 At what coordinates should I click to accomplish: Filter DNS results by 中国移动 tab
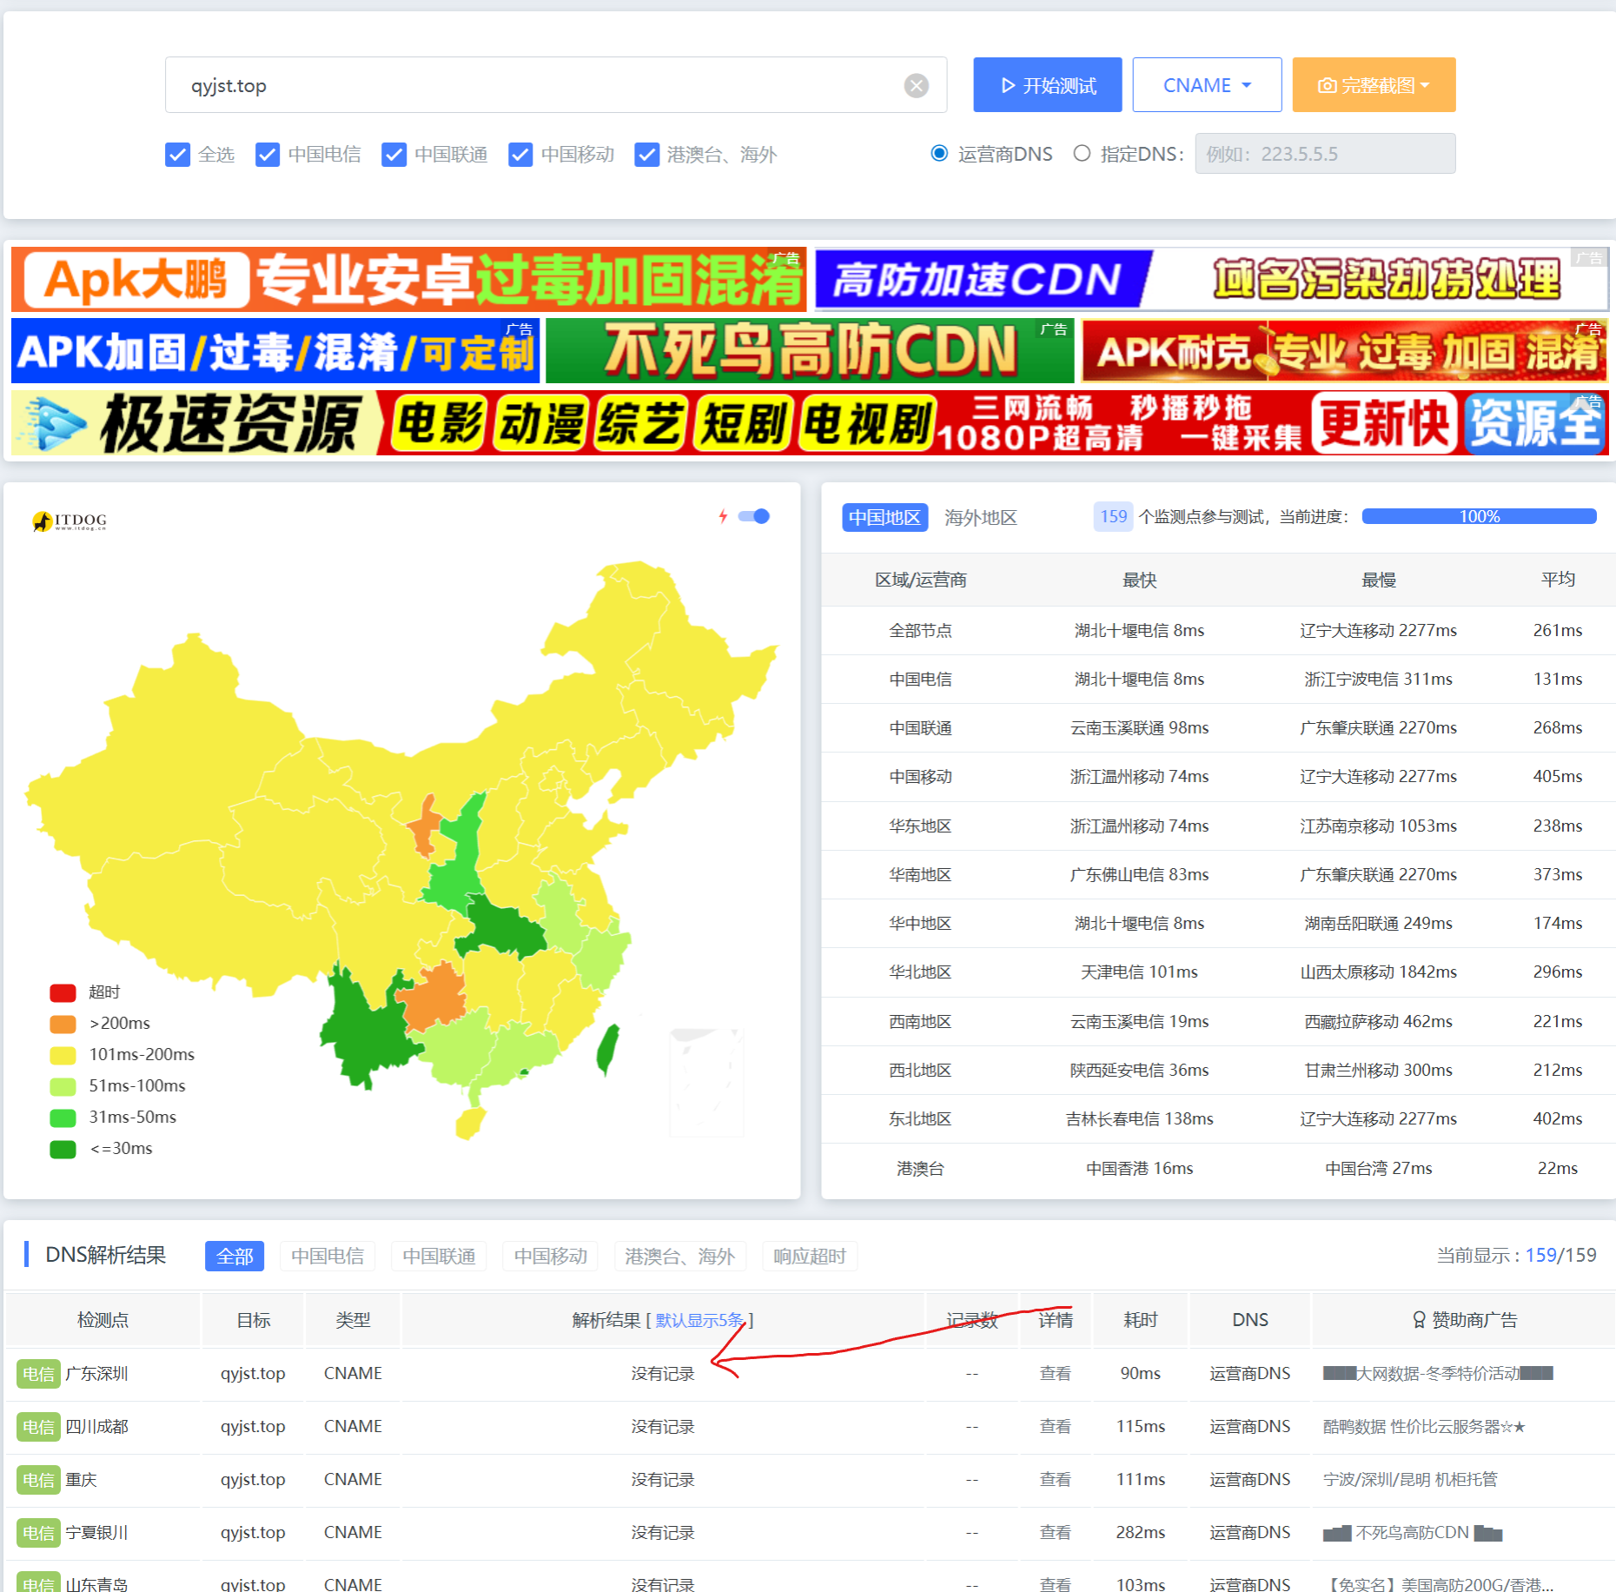(x=550, y=1257)
